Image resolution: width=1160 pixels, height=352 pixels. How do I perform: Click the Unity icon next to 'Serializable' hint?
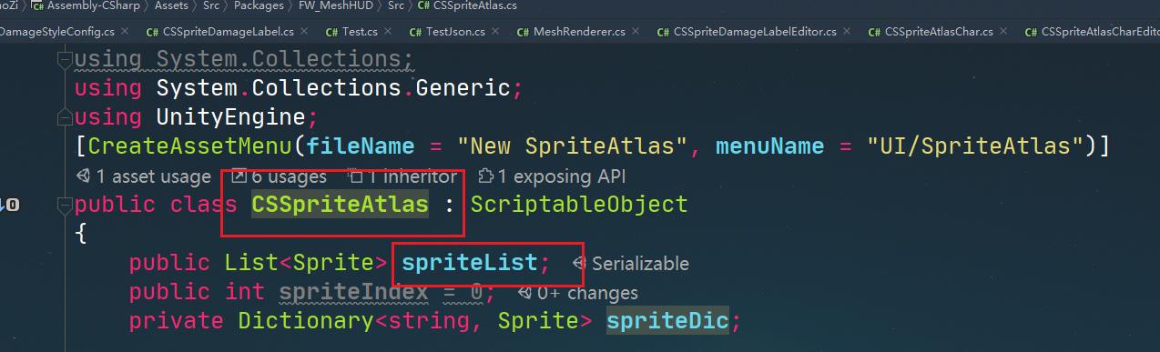[579, 264]
